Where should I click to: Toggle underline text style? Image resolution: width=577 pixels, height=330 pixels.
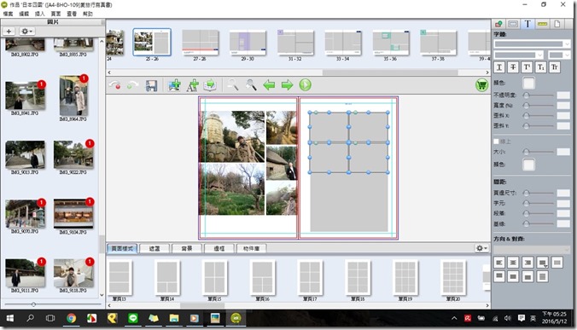tap(499, 67)
